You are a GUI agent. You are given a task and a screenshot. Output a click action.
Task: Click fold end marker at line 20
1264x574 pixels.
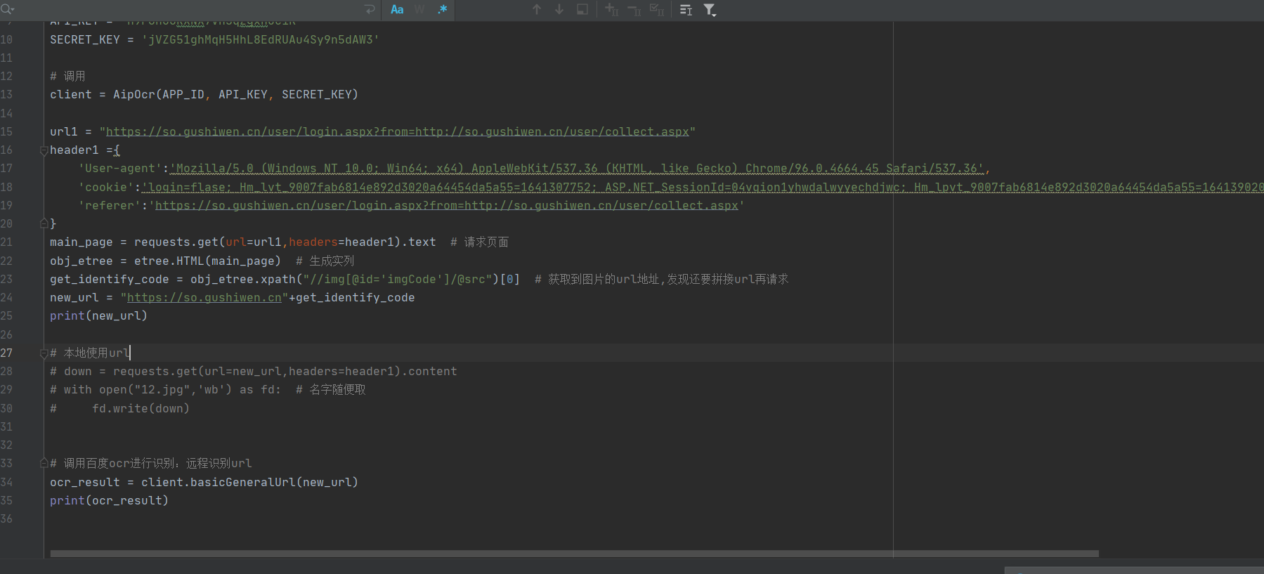click(44, 223)
